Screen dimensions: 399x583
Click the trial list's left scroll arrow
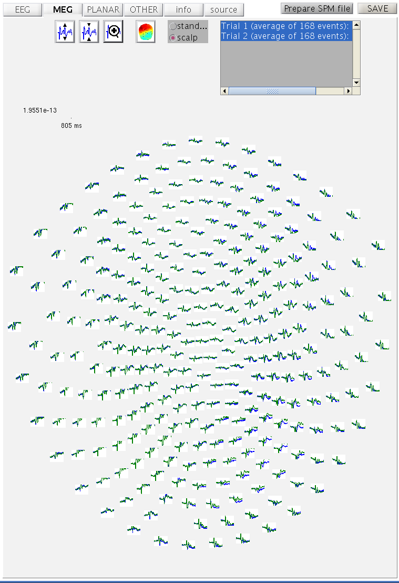click(224, 91)
